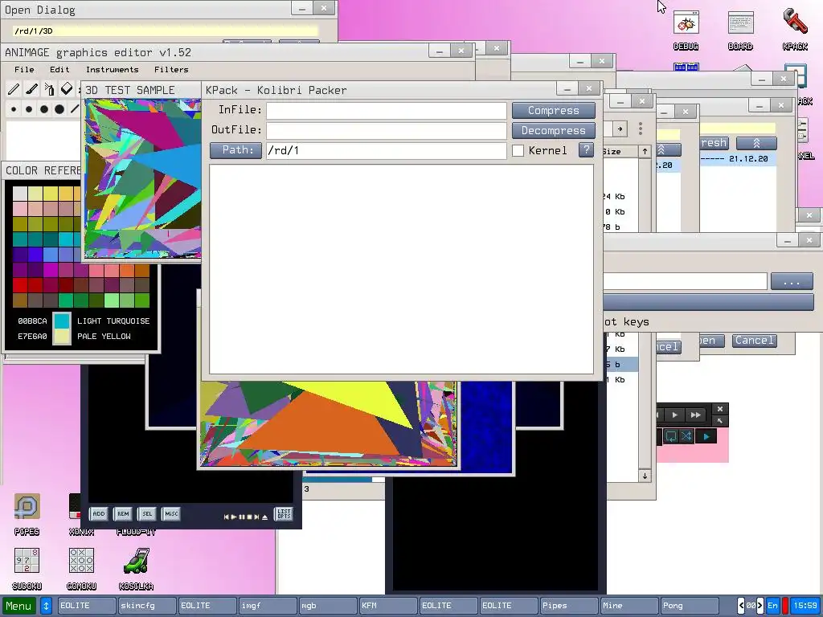The image size is (823, 617).
Task: Switch to the KFM taskbar item
Action: tap(388, 606)
